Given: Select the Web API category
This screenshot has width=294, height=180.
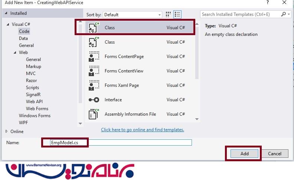Looking at the screenshot, I should pos(34,102).
